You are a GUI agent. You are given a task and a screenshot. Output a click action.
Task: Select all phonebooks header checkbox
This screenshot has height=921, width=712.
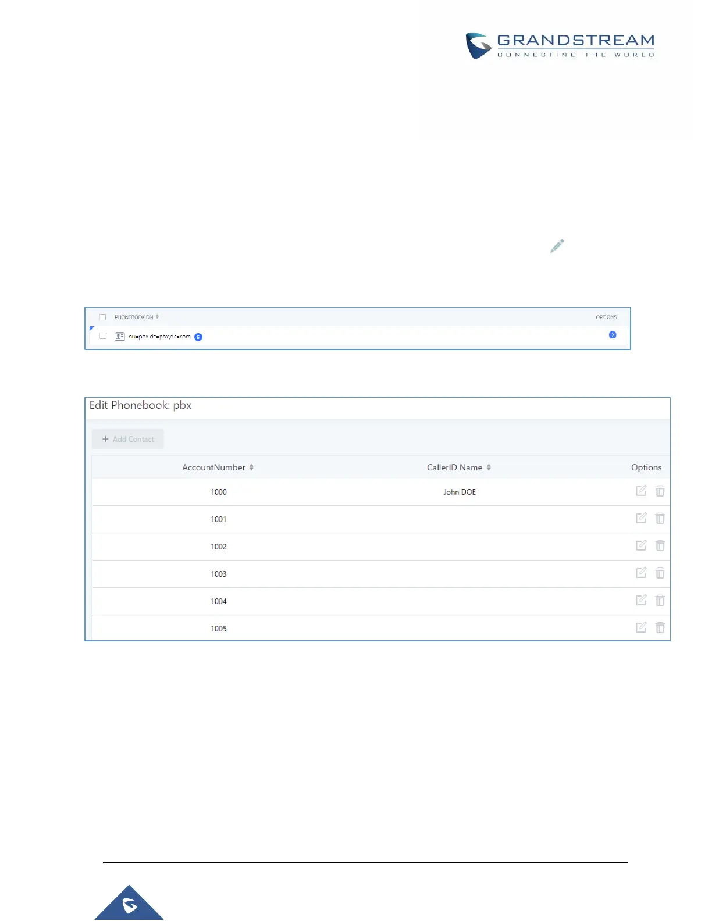103,317
